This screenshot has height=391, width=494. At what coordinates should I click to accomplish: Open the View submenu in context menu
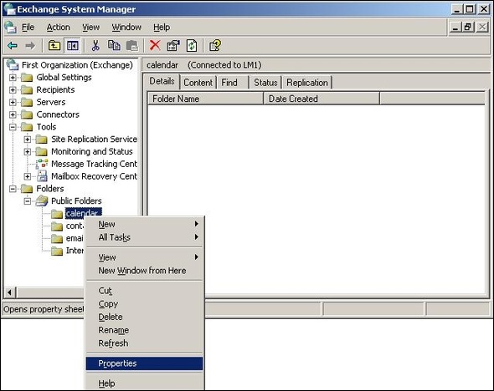pos(145,257)
